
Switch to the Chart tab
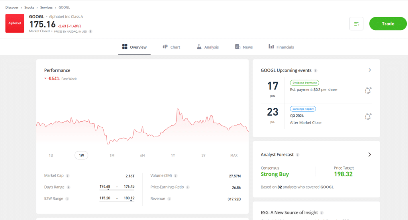pyautogui.click(x=171, y=47)
